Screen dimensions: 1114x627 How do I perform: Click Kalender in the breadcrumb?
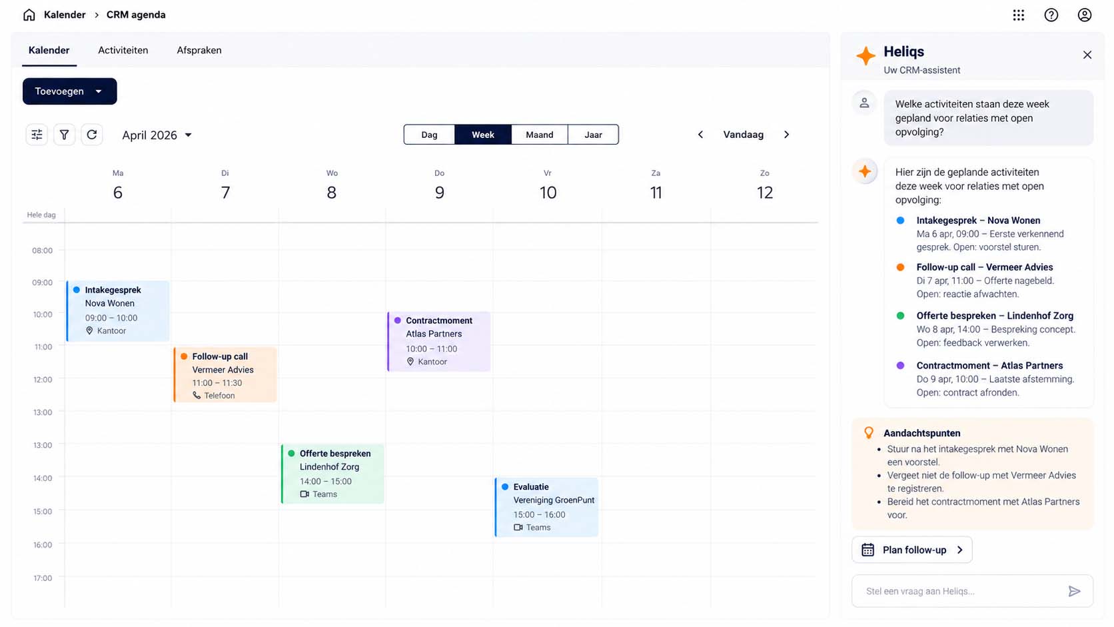pyautogui.click(x=65, y=15)
